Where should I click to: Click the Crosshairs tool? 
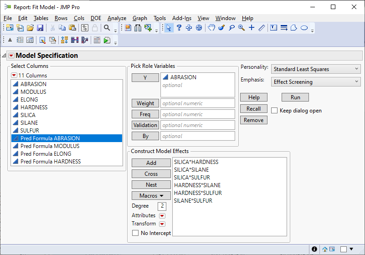tap(251, 28)
